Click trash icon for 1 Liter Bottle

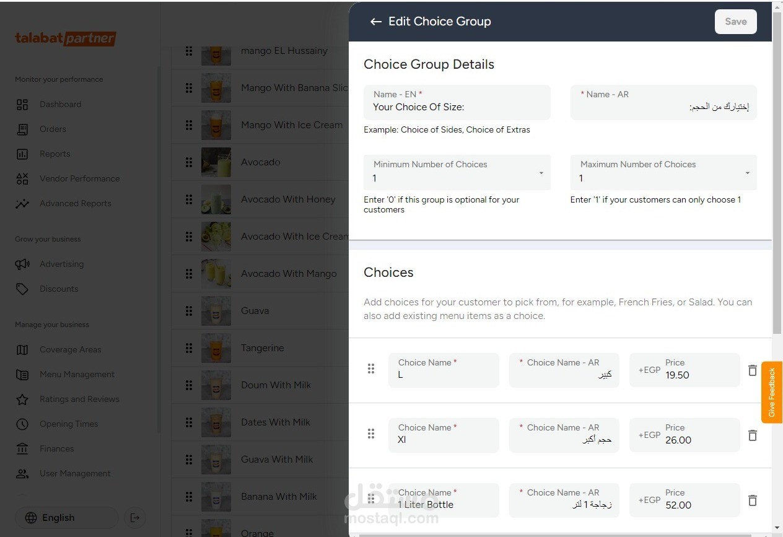[753, 500]
